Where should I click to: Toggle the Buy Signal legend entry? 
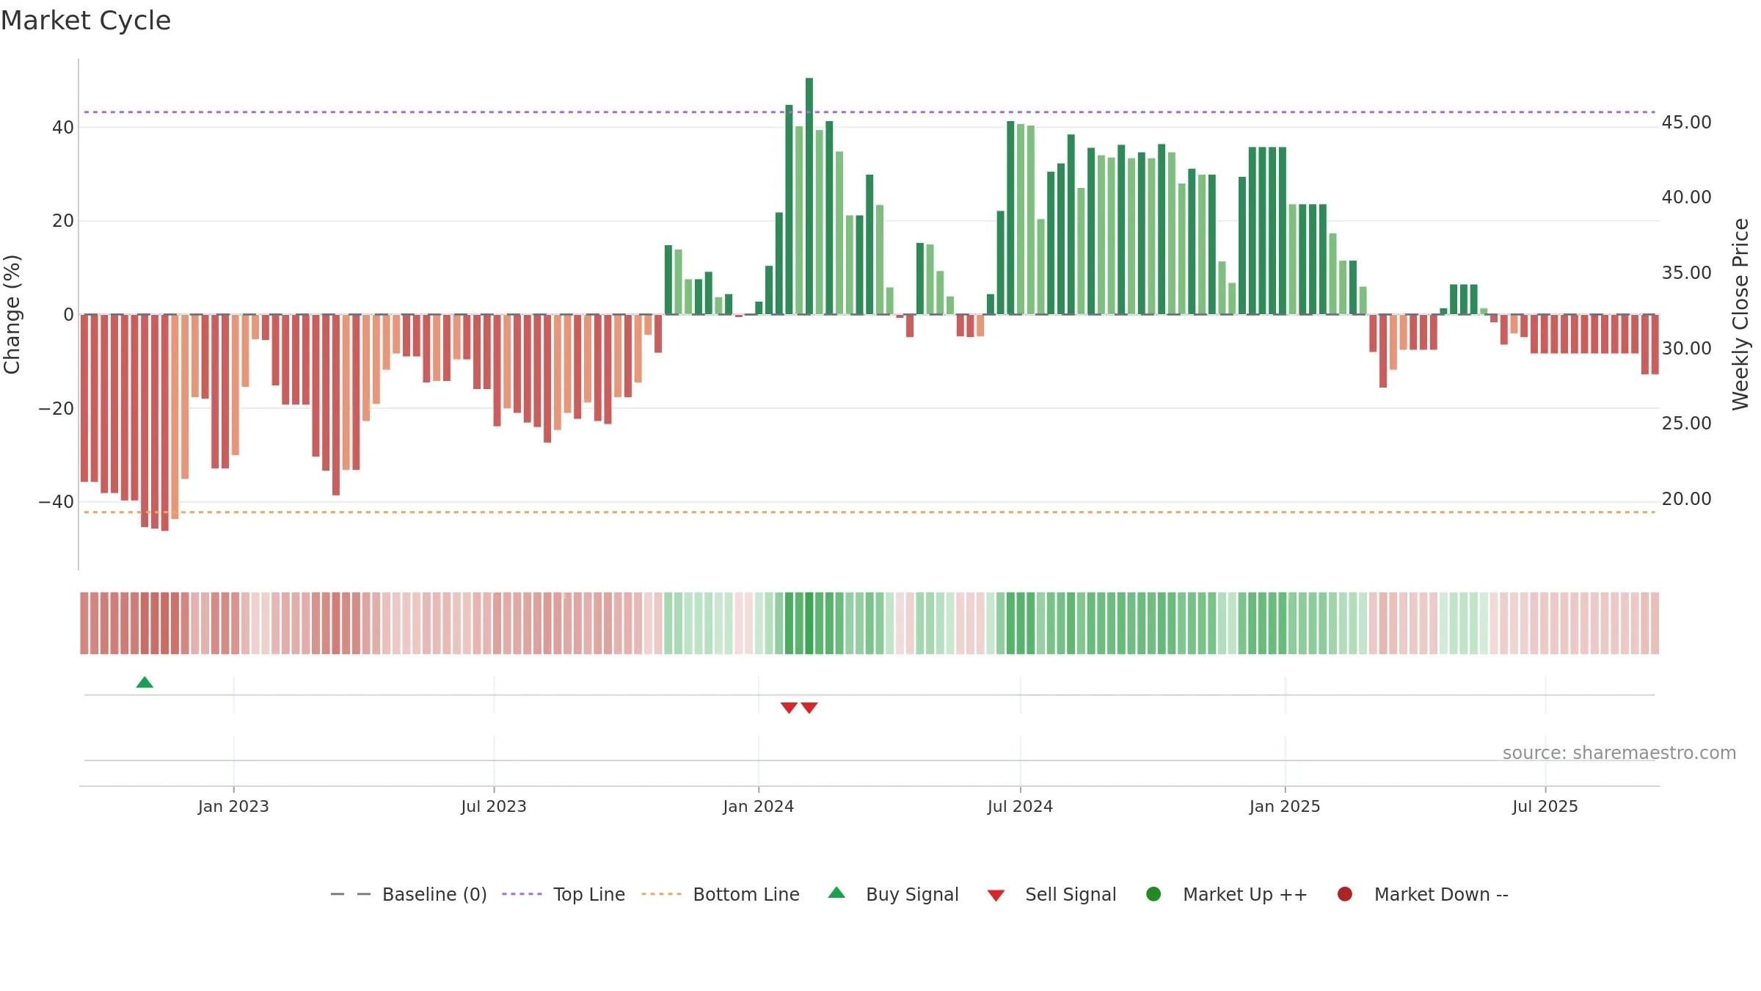coord(893,894)
